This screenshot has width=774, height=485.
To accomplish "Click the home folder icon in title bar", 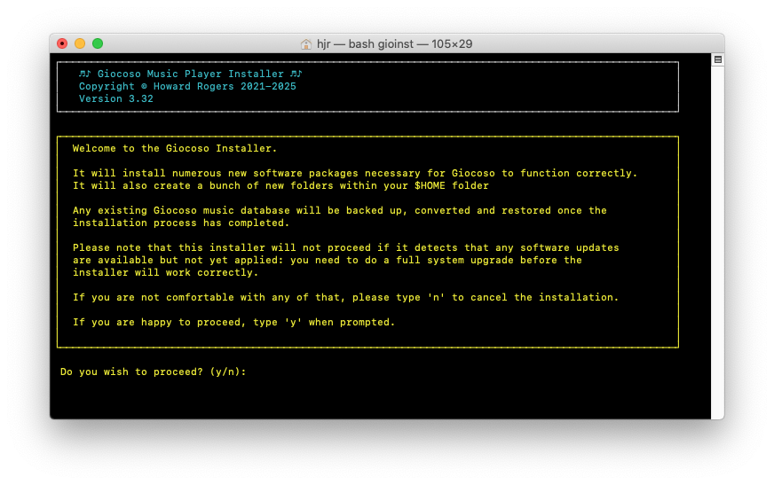I will pyautogui.click(x=306, y=43).
